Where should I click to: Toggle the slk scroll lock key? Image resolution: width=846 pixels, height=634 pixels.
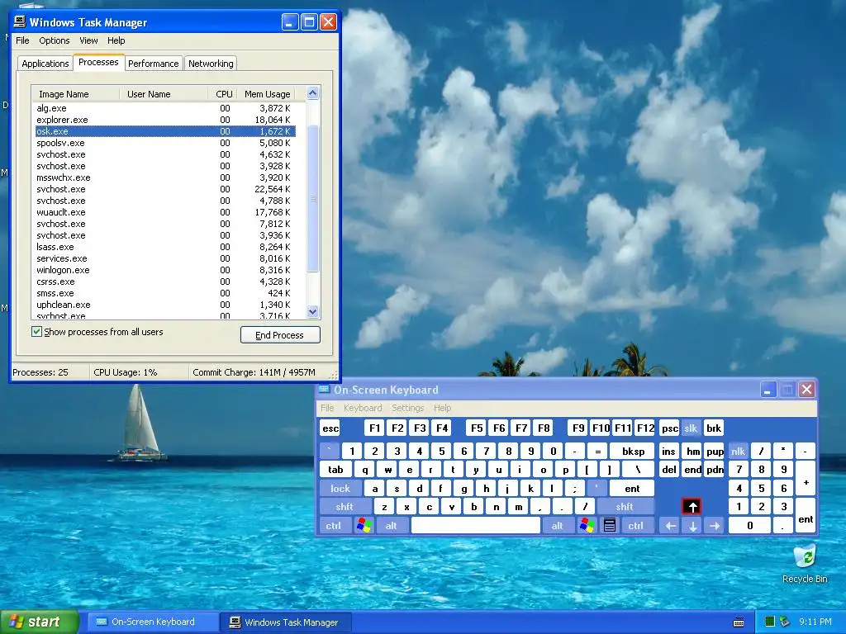pyautogui.click(x=692, y=428)
